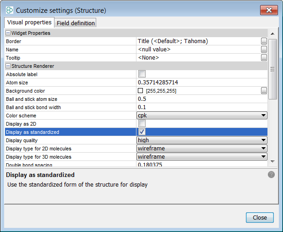Open Background color picker ellipsis button
283x232 pixels.
point(264,91)
